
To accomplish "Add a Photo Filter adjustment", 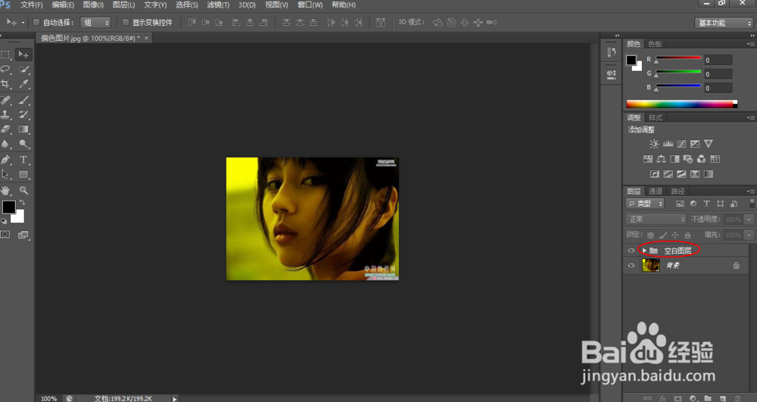I will point(688,159).
